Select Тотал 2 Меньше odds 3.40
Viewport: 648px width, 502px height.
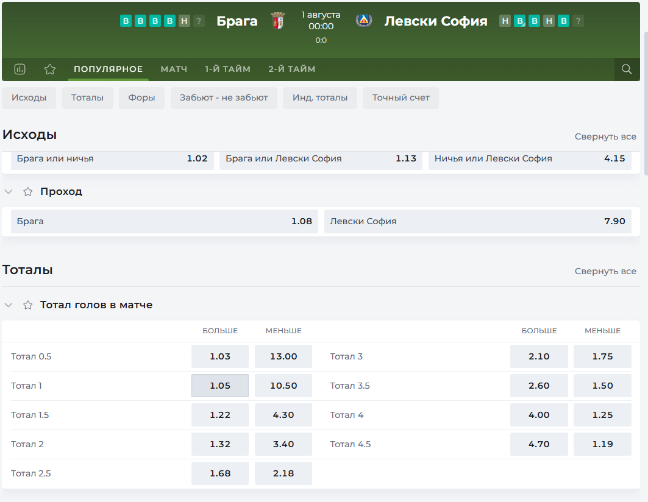point(283,444)
